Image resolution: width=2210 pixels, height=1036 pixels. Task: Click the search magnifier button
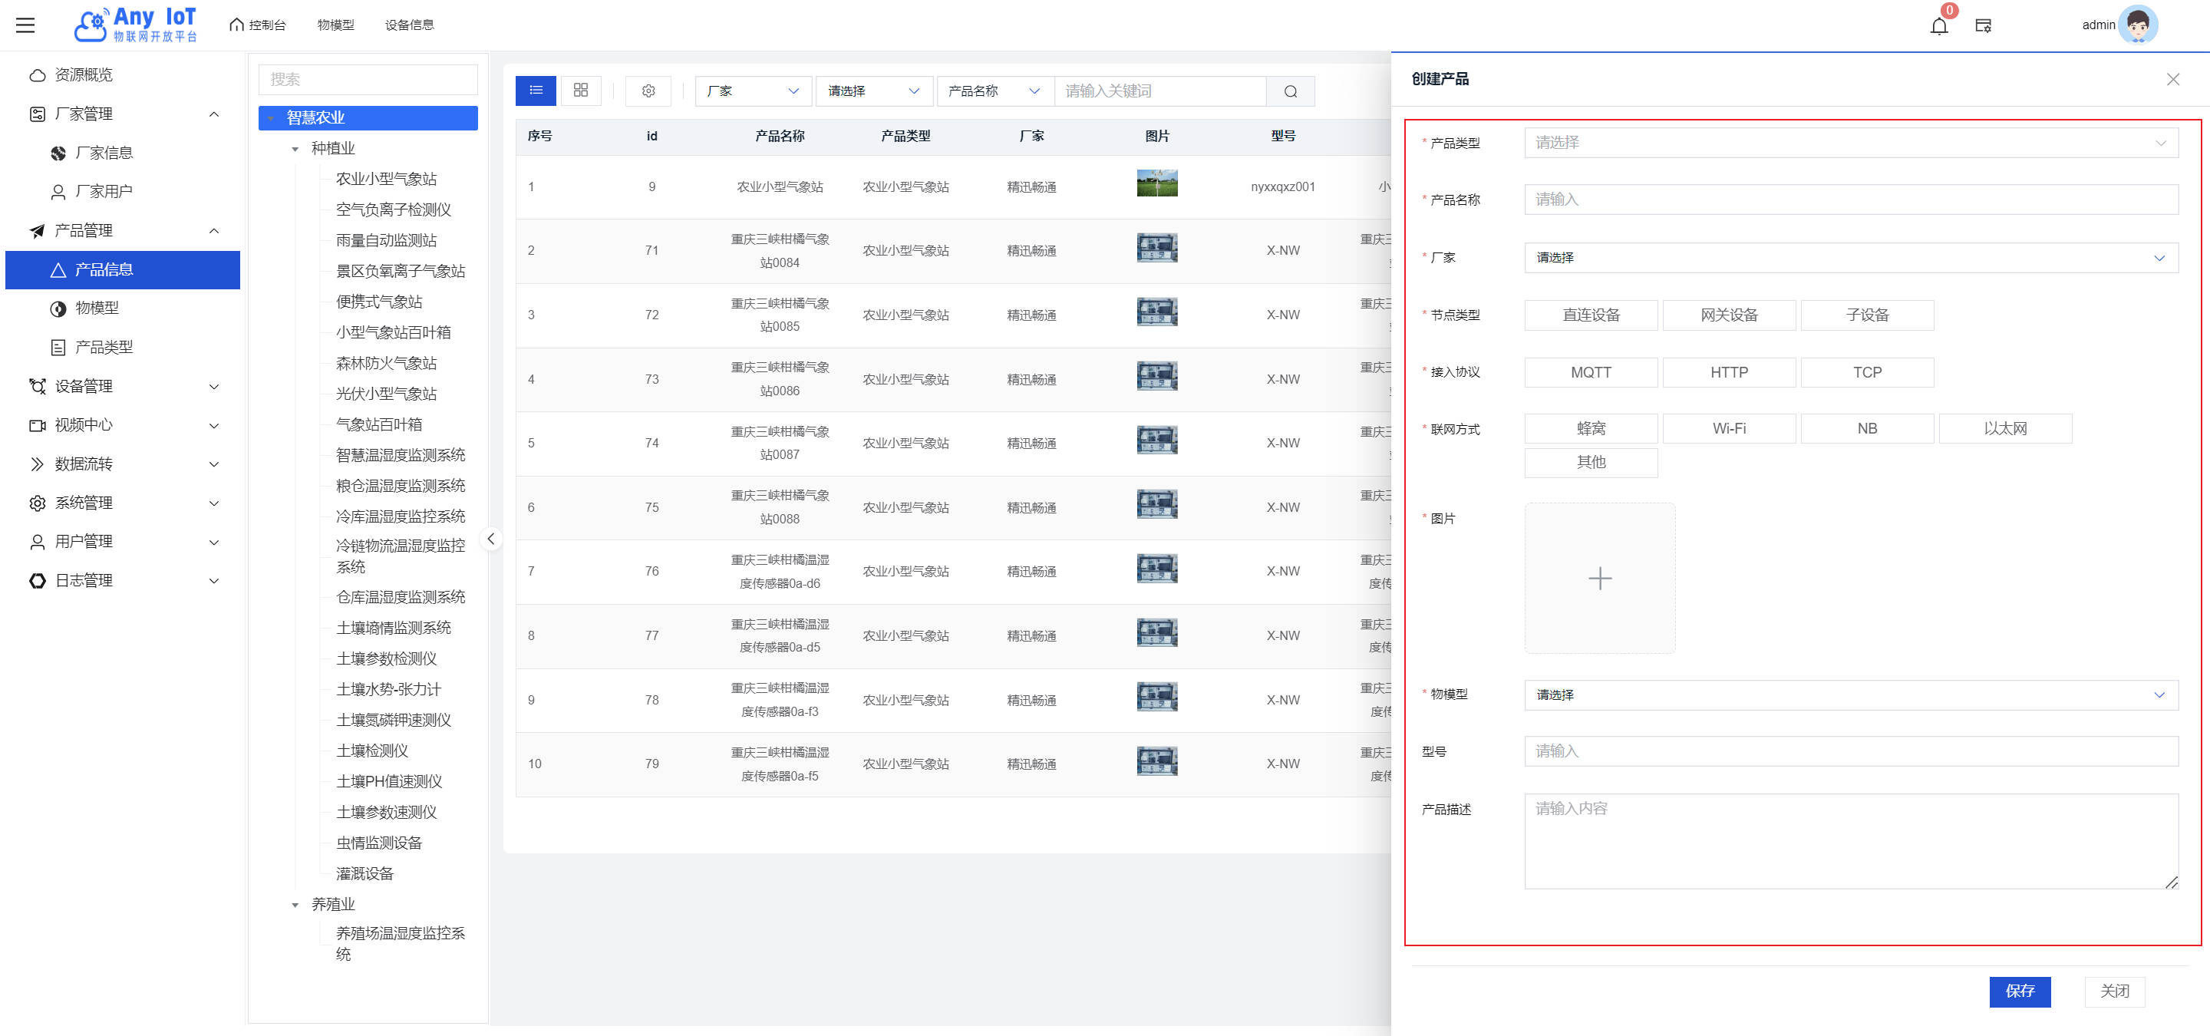click(1290, 91)
